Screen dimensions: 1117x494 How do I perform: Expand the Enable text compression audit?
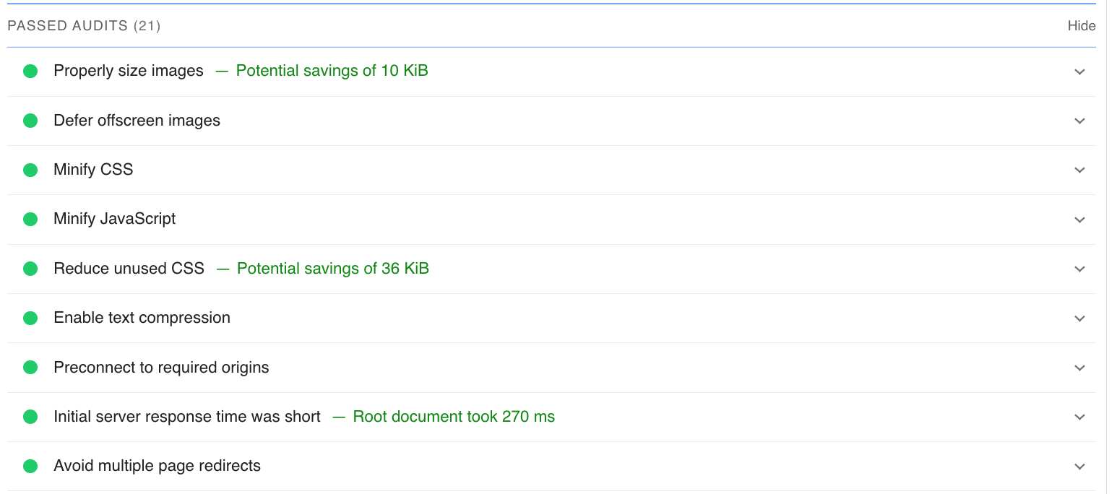tap(1079, 318)
